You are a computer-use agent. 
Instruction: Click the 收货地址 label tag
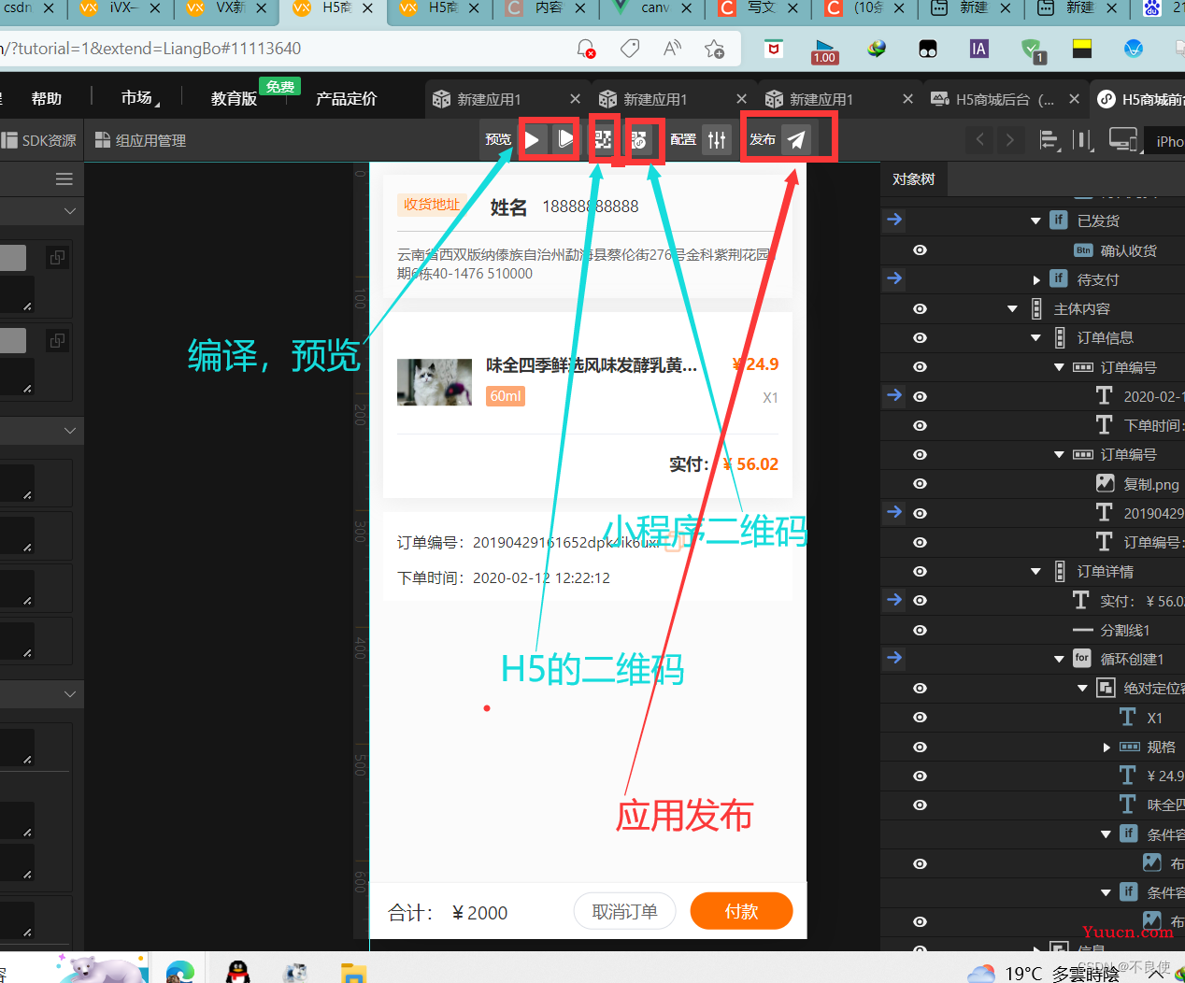[x=432, y=205]
